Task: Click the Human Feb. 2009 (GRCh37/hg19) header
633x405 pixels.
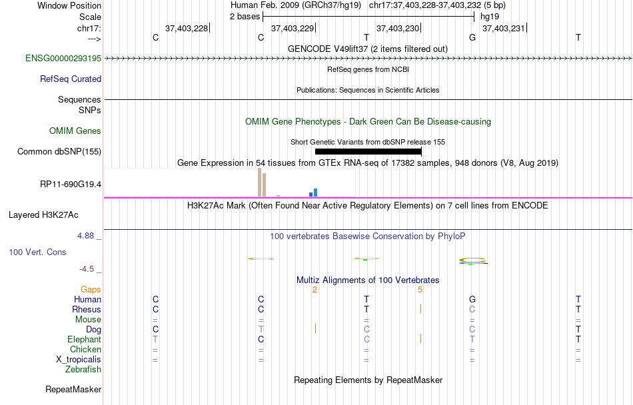Action: [296, 5]
